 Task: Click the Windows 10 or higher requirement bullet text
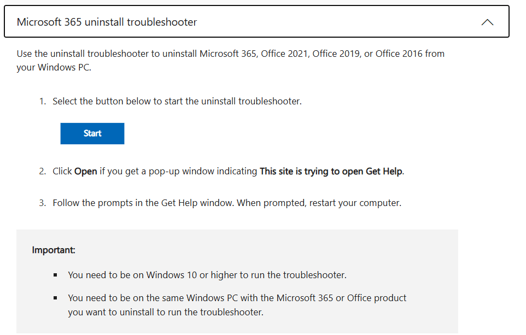pyautogui.click(x=207, y=275)
